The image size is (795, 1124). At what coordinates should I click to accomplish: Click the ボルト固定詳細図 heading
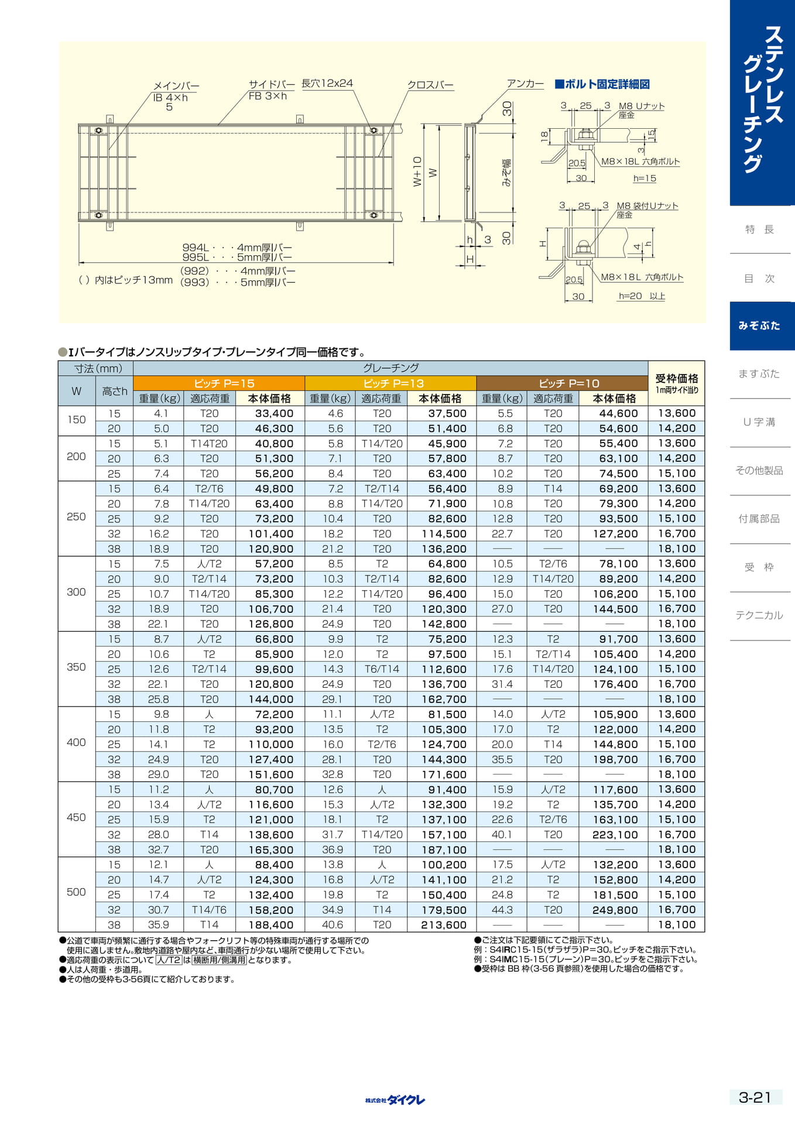point(602,84)
